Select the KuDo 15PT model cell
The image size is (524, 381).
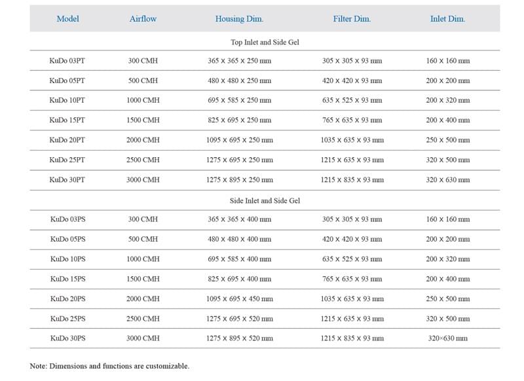coord(67,120)
